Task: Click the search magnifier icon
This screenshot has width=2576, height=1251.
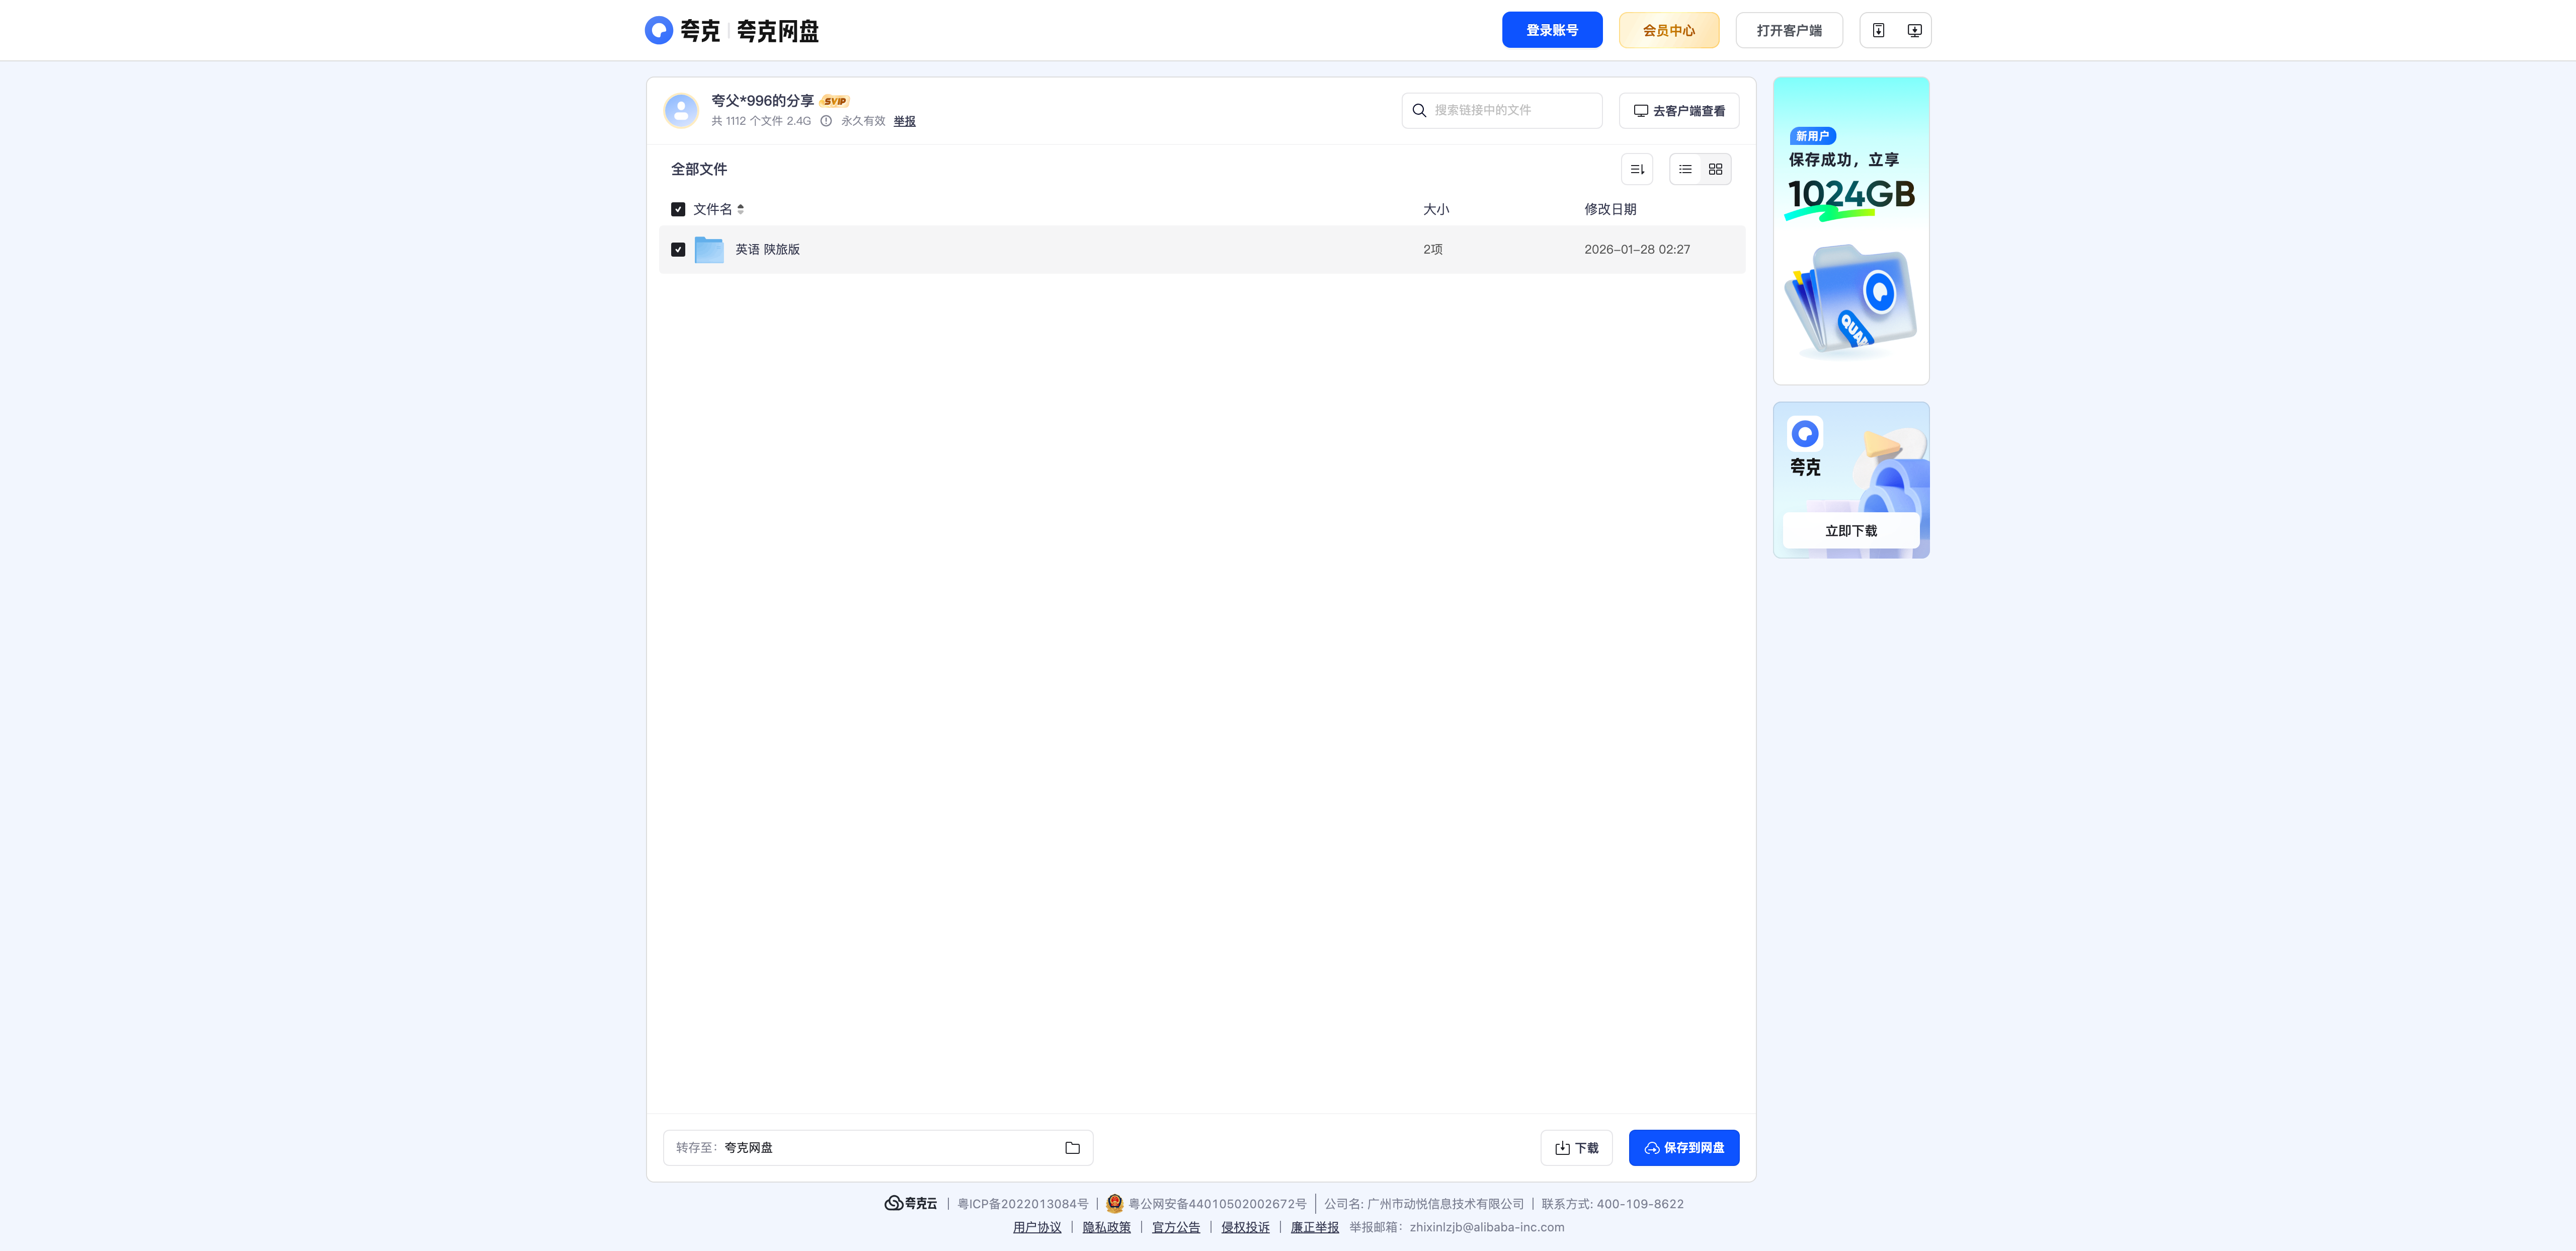Action: click(x=1419, y=110)
